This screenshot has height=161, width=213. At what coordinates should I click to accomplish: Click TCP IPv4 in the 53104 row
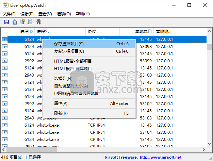pos(96,132)
